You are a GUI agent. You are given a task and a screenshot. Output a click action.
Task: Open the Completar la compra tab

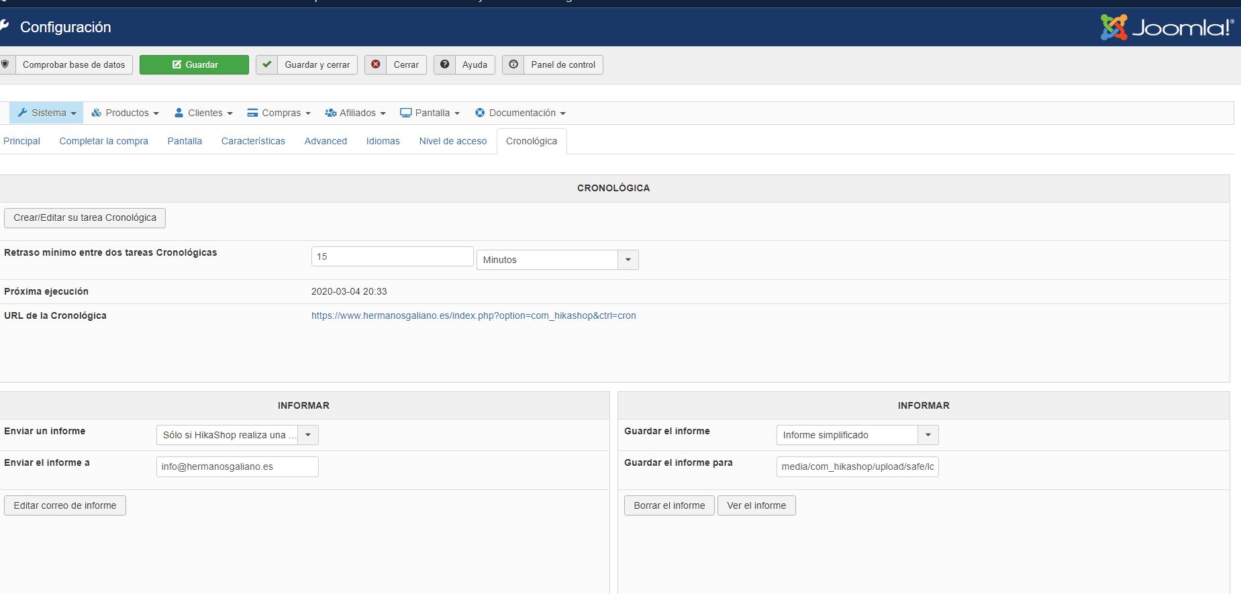pos(103,141)
